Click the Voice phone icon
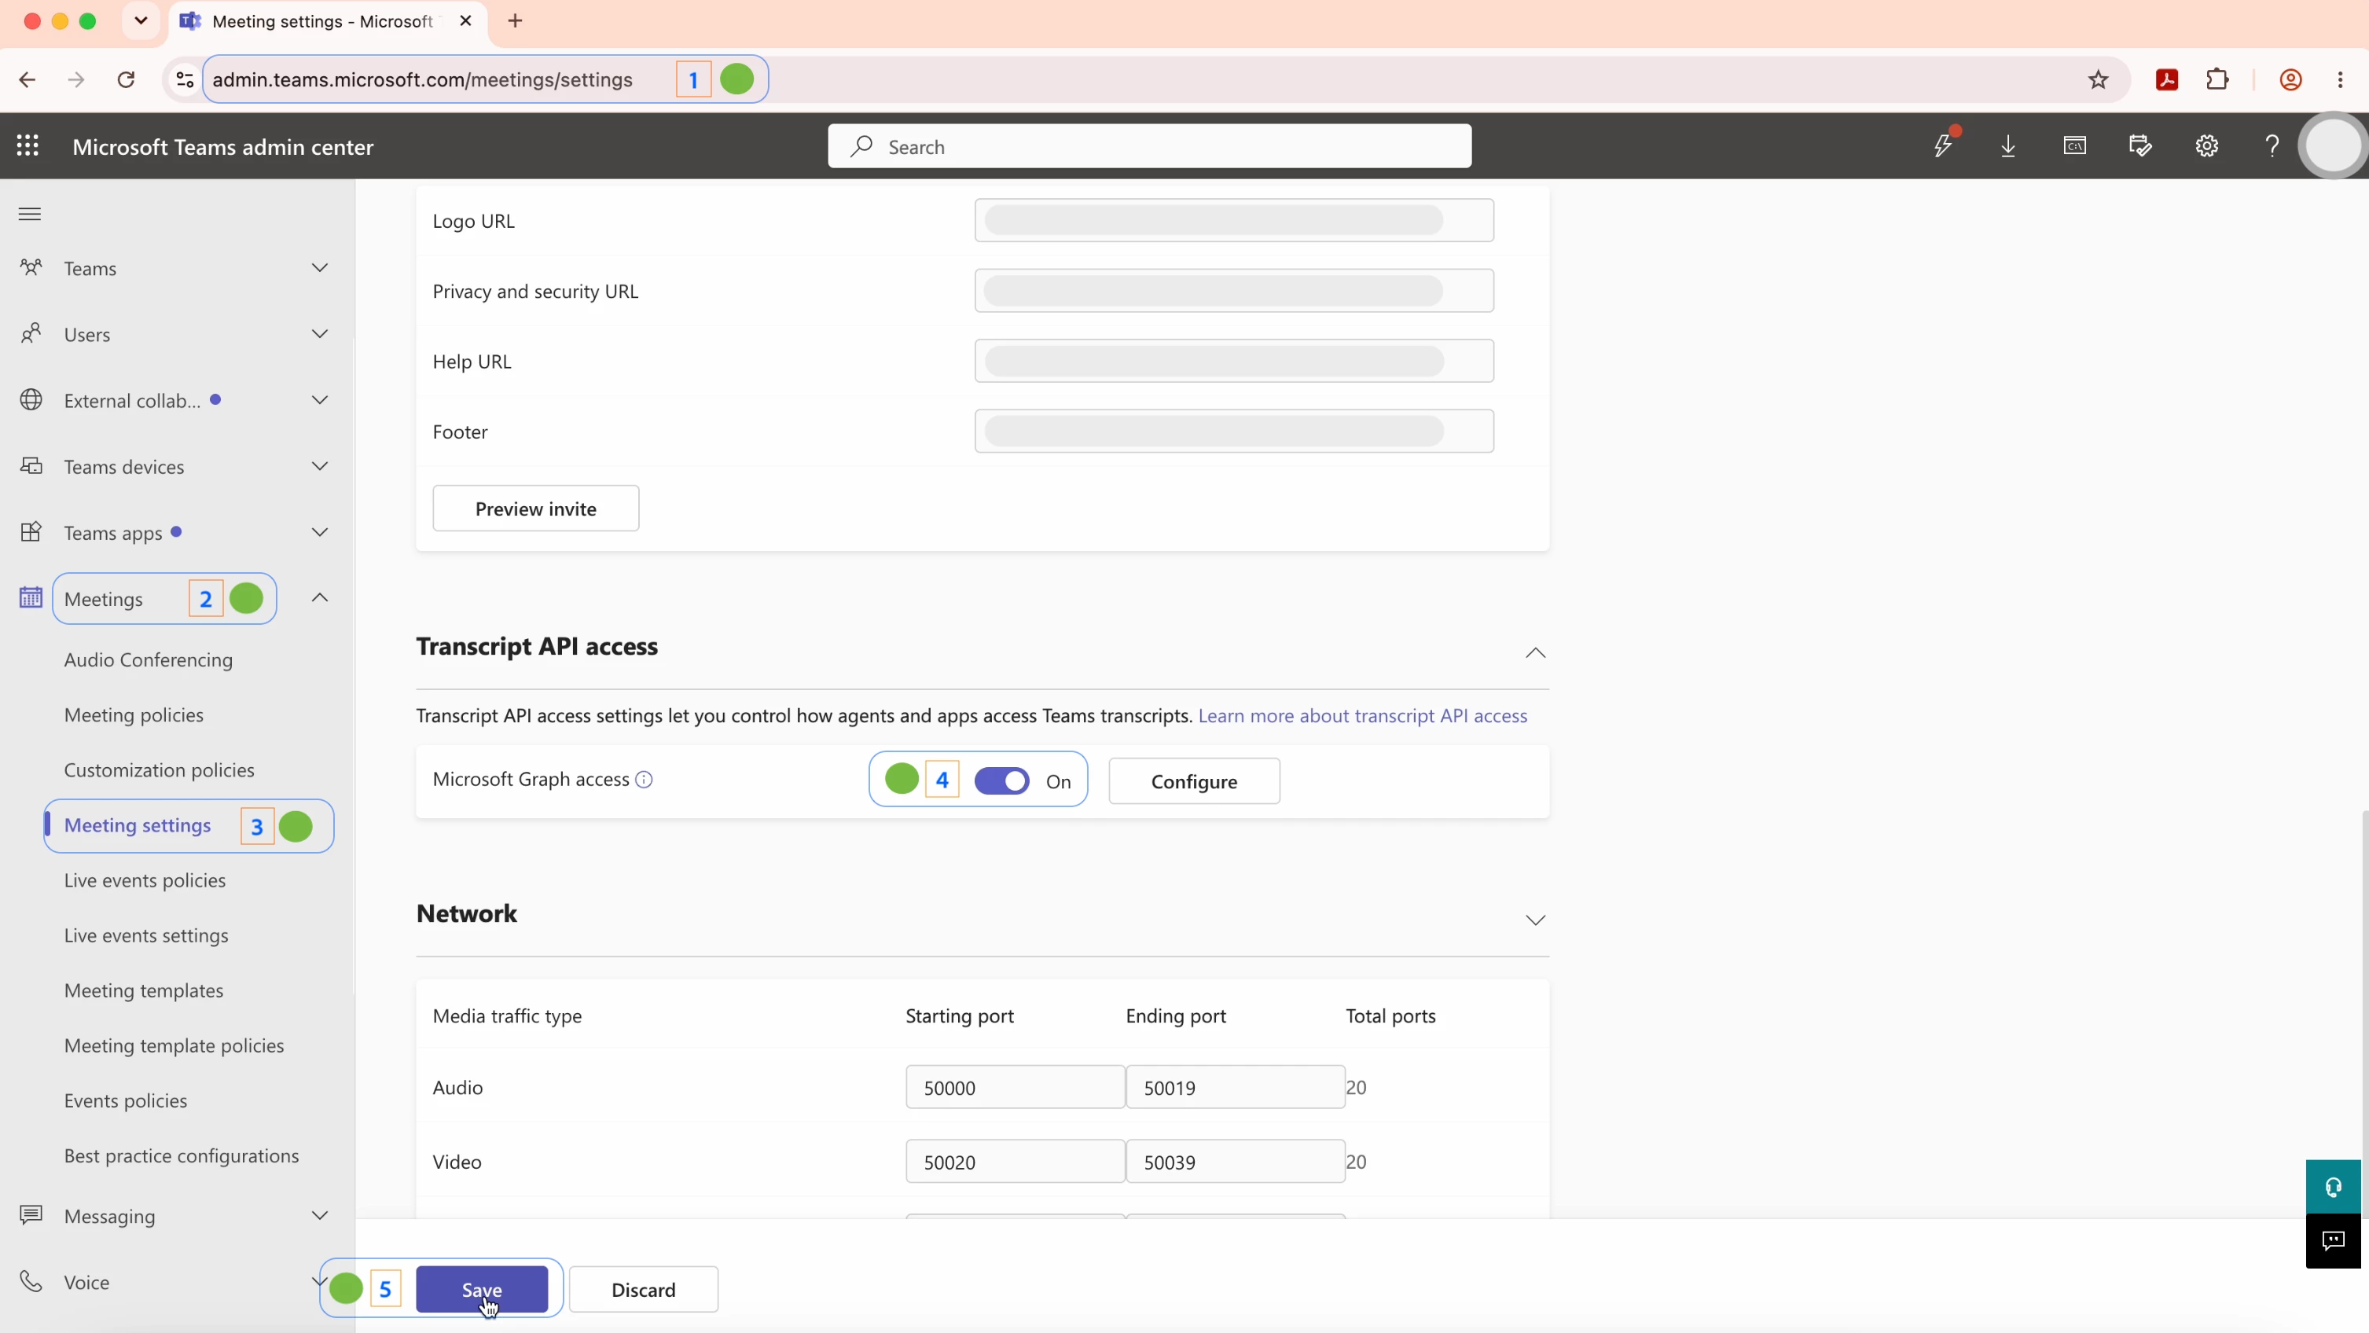Screen dimensions: 2369x1333 tap(31, 1281)
